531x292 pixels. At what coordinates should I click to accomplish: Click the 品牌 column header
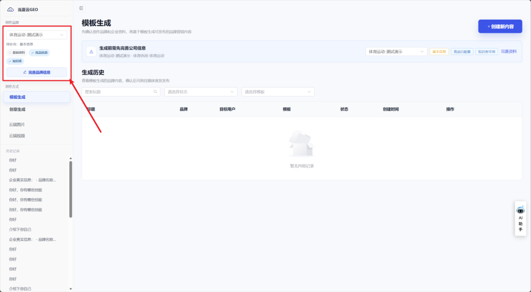tap(184, 110)
